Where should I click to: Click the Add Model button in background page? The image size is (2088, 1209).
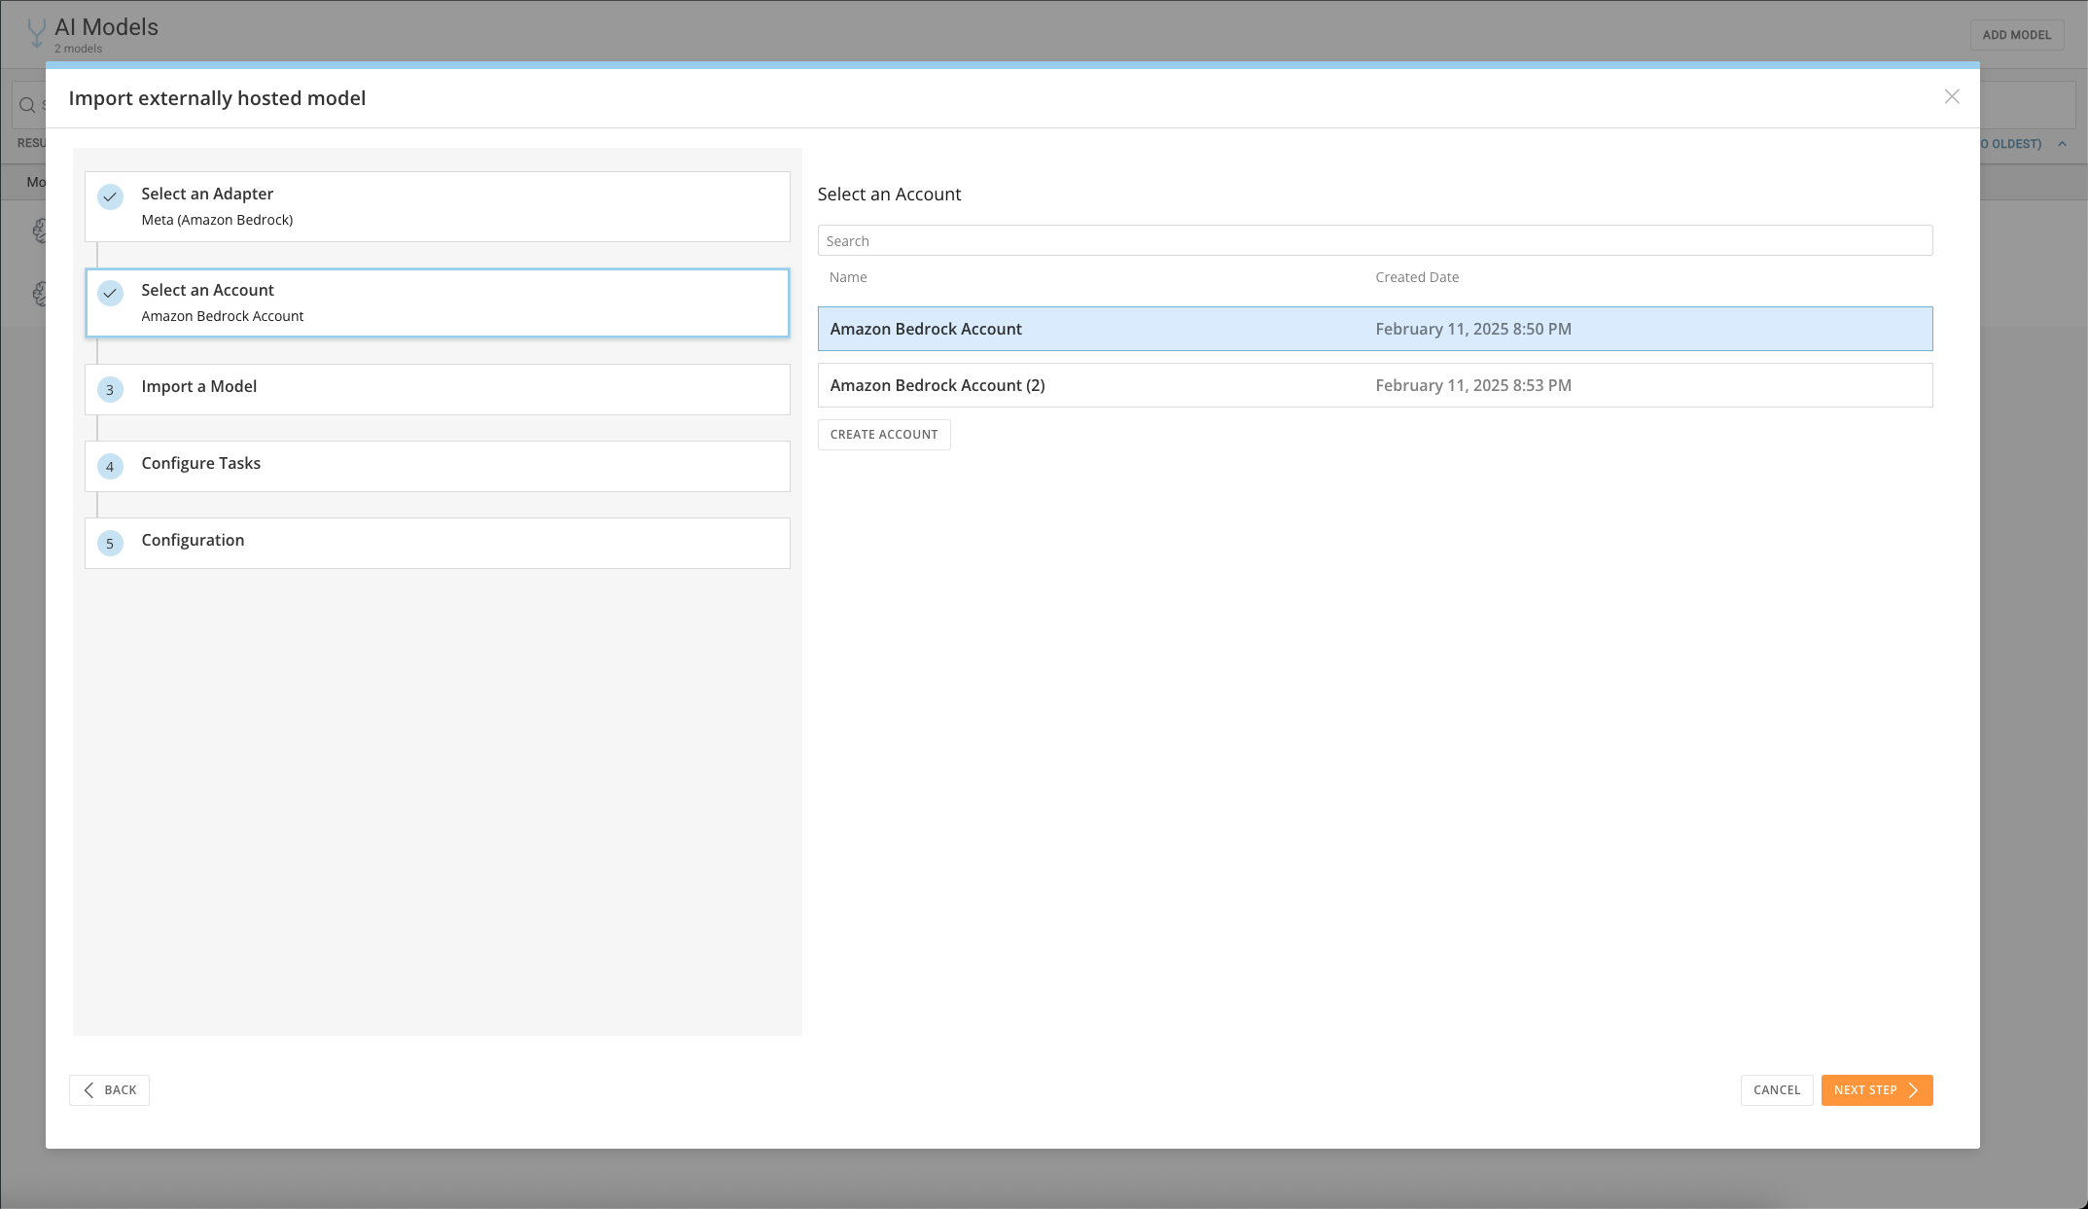pos(2017,35)
